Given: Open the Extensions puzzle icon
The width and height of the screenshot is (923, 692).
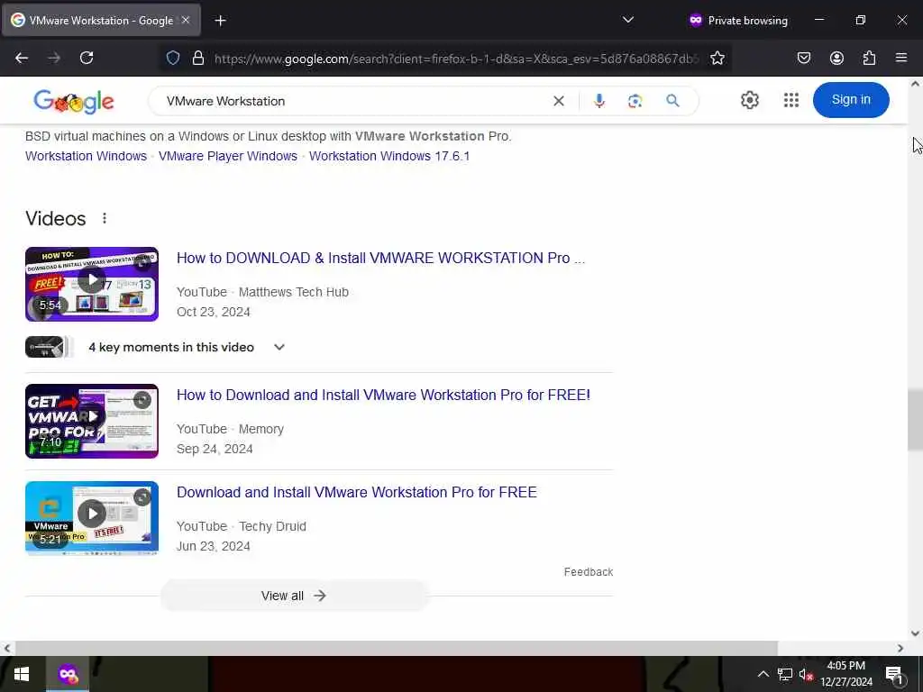Looking at the screenshot, I should [x=869, y=58].
